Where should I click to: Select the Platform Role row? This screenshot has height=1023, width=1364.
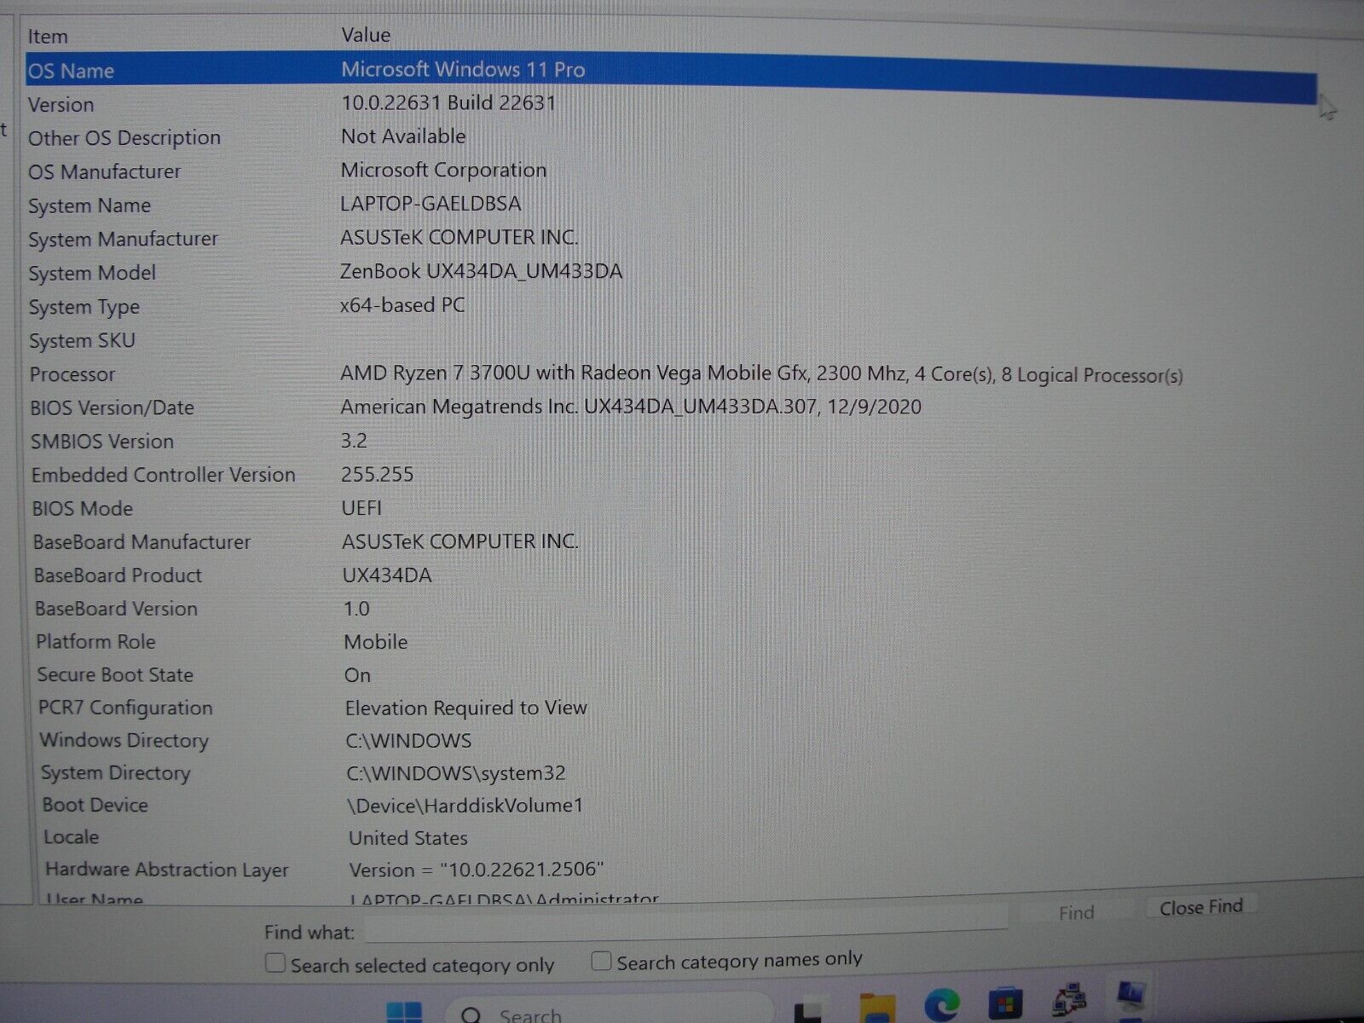point(671,641)
